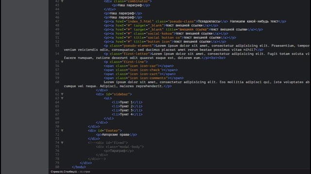Collapse the fold triangle at line 55
This screenshot has height=174, width=311.
tap(62, 62)
